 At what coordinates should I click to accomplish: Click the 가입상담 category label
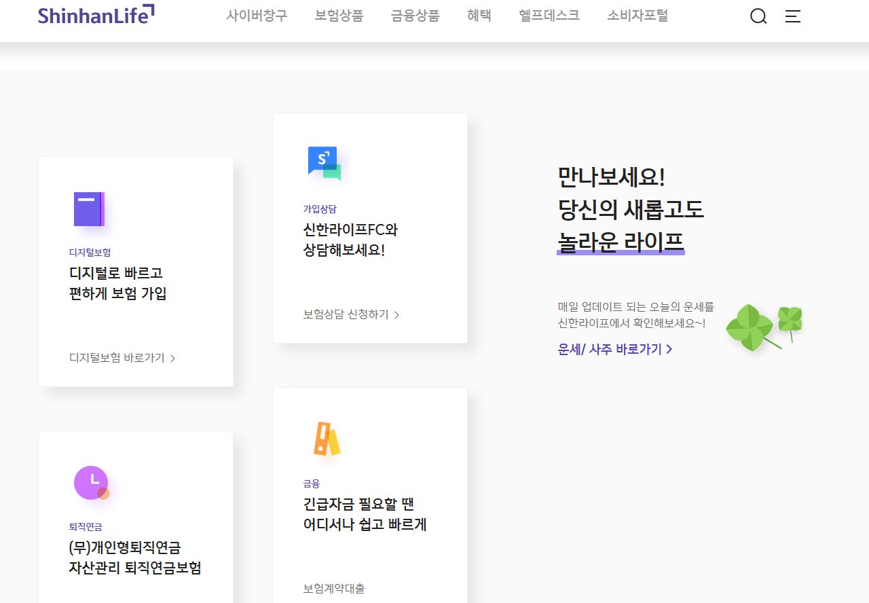click(319, 209)
